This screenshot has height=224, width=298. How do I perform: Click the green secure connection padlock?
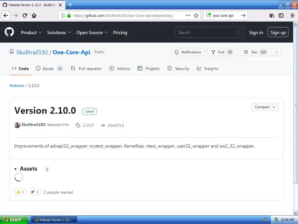coord(69,16)
